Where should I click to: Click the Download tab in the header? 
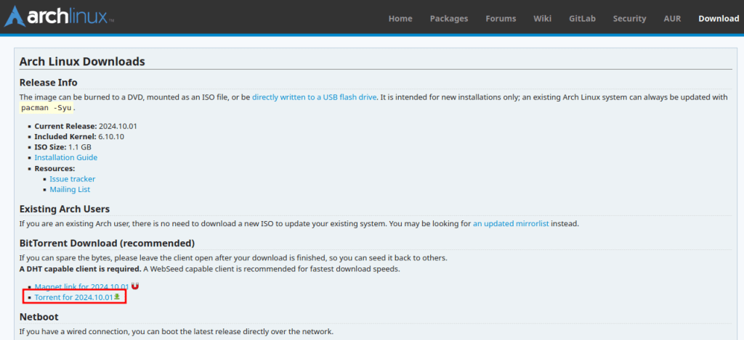pos(719,18)
